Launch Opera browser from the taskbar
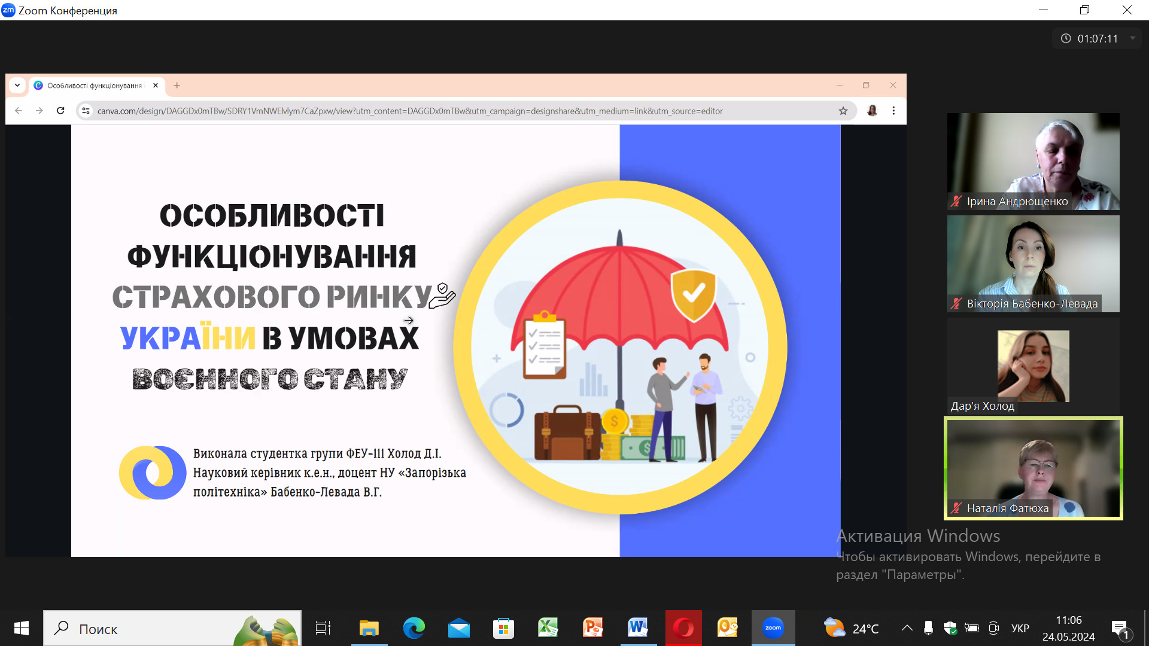This screenshot has height=646, width=1149. click(x=683, y=628)
